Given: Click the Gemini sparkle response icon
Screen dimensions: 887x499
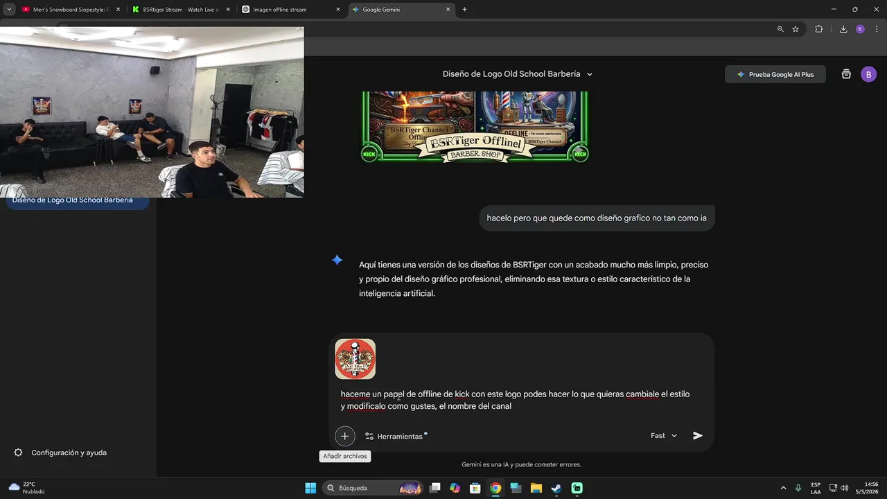Looking at the screenshot, I should point(337,260).
